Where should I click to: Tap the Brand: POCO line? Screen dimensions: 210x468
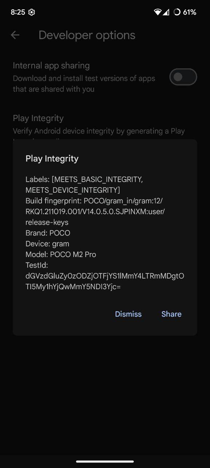pyautogui.click(x=48, y=233)
